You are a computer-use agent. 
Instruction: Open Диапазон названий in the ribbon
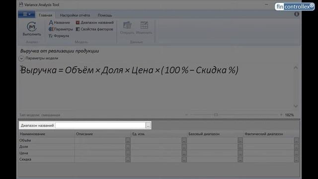click(x=95, y=22)
